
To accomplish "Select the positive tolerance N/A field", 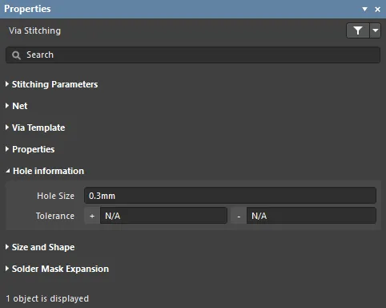I will (163, 216).
